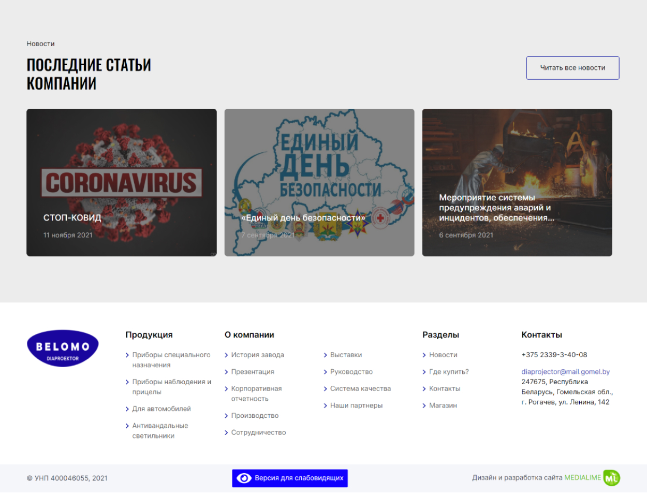The width and height of the screenshot is (647, 495).
Task: Click the MEDIALIME green logo icon
Action: pyautogui.click(x=612, y=478)
